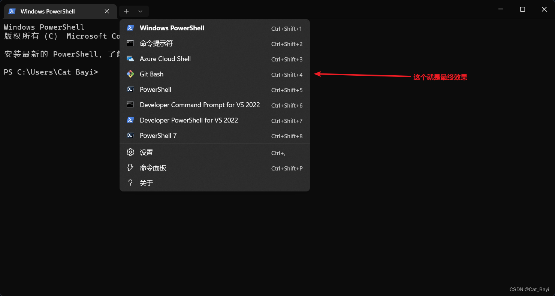Screen dimensions: 555x296
Task: Click the Ctrl+Shift+2 shortcut label
Action: [x=287, y=44]
